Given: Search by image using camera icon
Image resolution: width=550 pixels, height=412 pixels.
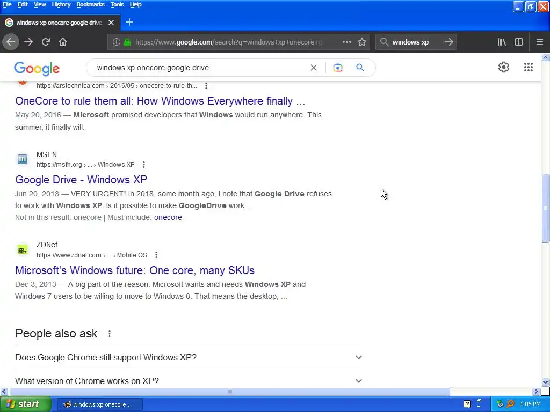Looking at the screenshot, I should click(337, 68).
